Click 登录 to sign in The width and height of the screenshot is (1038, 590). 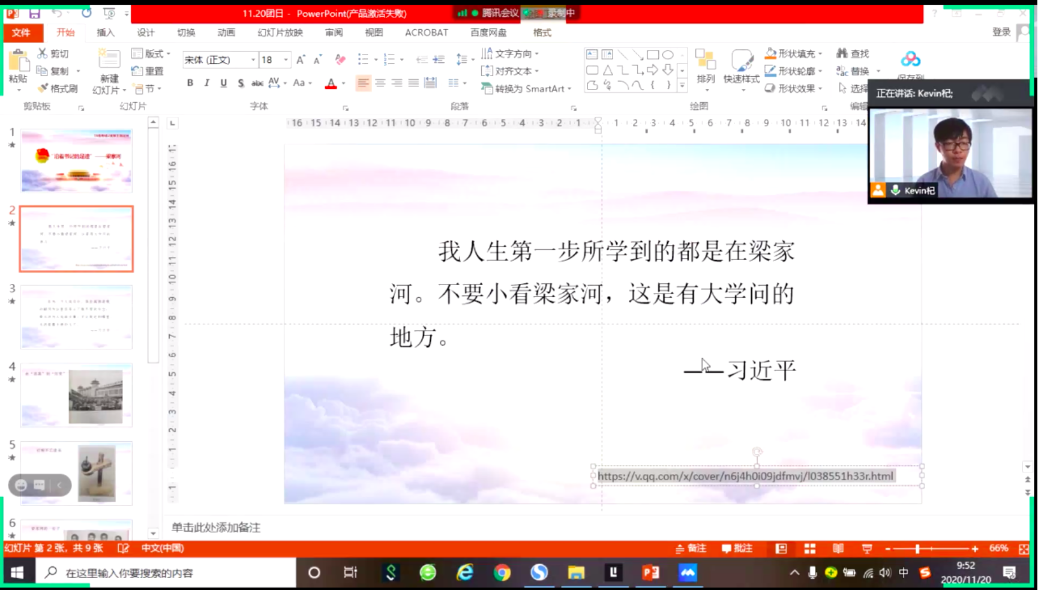[x=1001, y=33]
